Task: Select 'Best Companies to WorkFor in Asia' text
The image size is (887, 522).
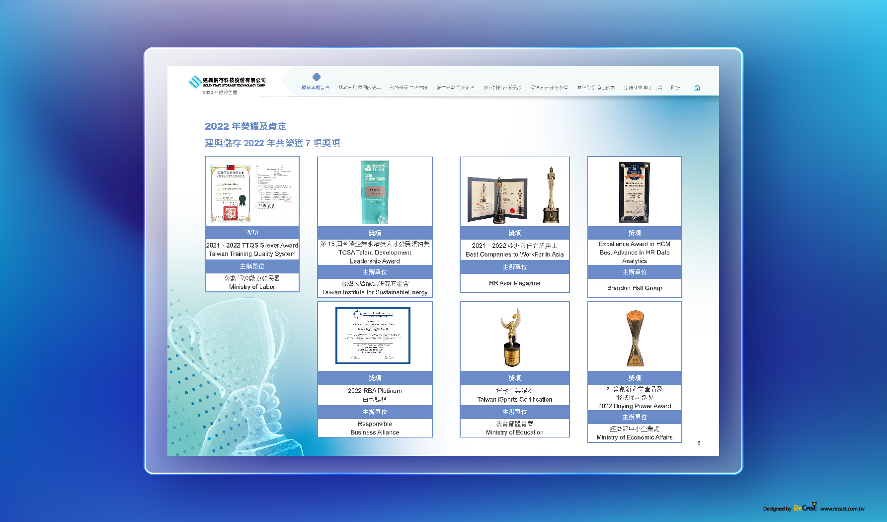Action: (514, 254)
